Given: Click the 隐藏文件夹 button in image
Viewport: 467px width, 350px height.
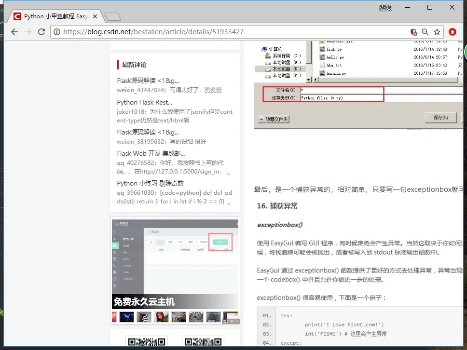Looking at the screenshot, I should (x=274, y=120).
